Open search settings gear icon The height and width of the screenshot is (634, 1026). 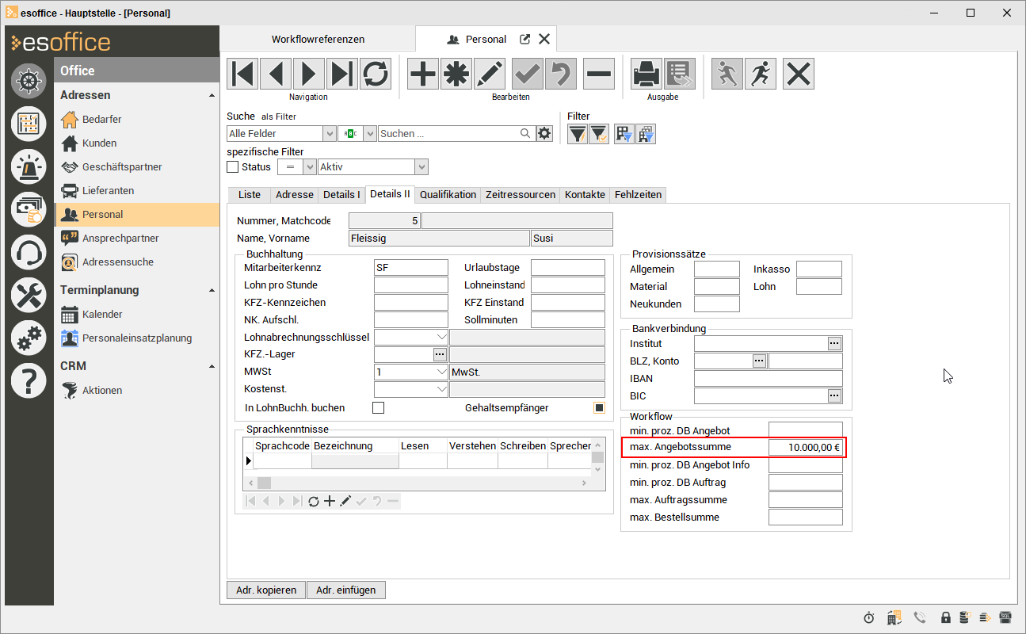click(x=544, y=134)
